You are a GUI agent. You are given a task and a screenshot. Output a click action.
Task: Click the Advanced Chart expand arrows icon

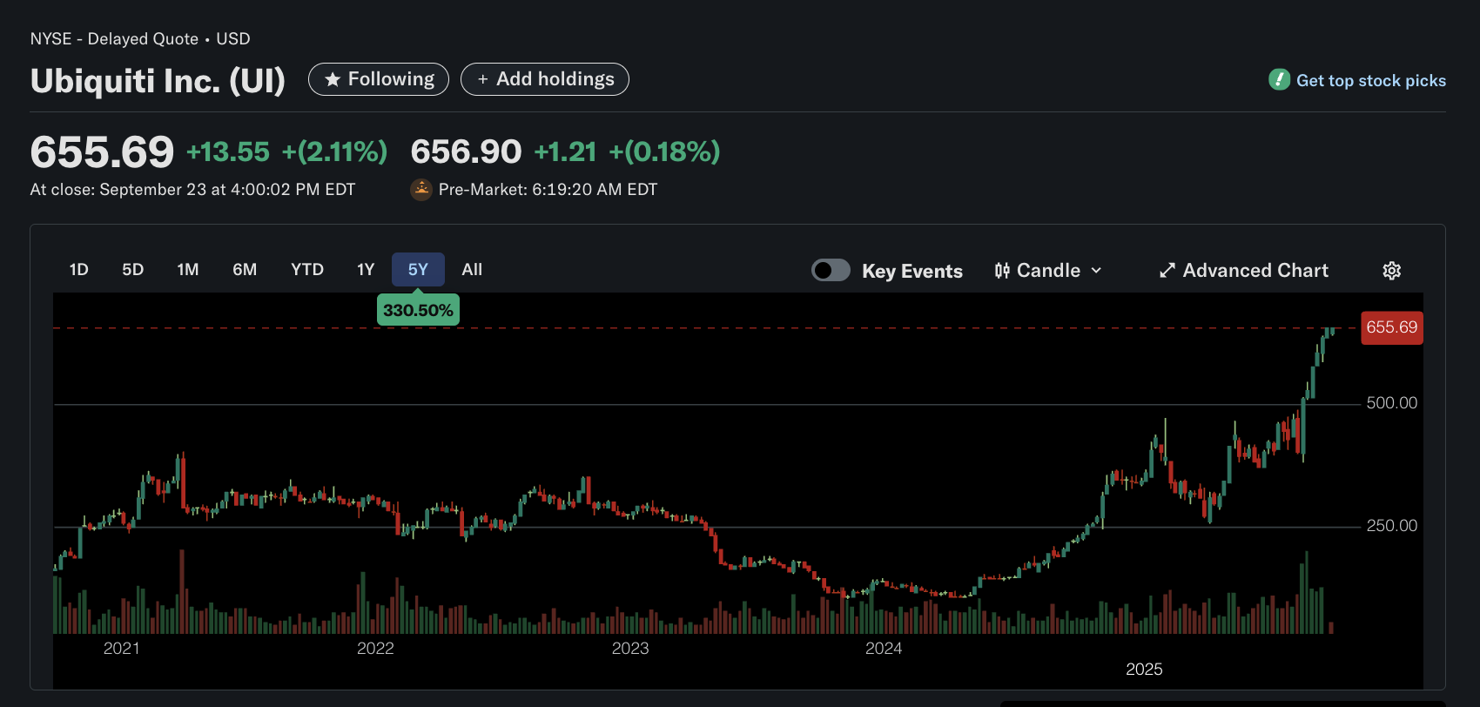coord(1167,271)
